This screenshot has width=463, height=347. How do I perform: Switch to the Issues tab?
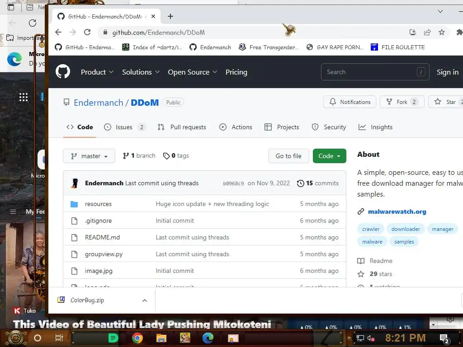[x=125, y=127]
